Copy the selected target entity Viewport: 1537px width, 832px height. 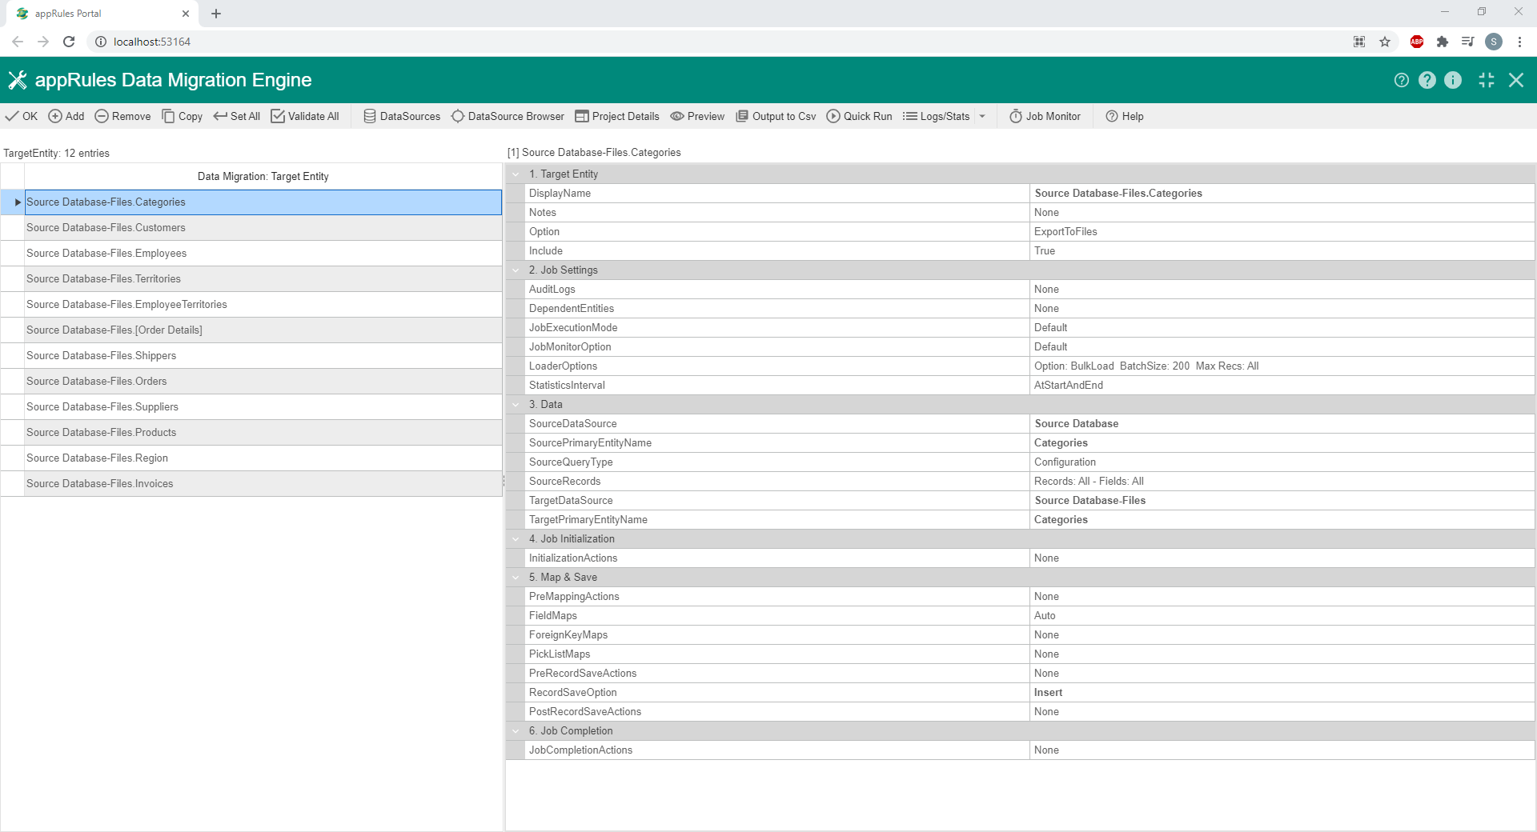coord(182,116)
